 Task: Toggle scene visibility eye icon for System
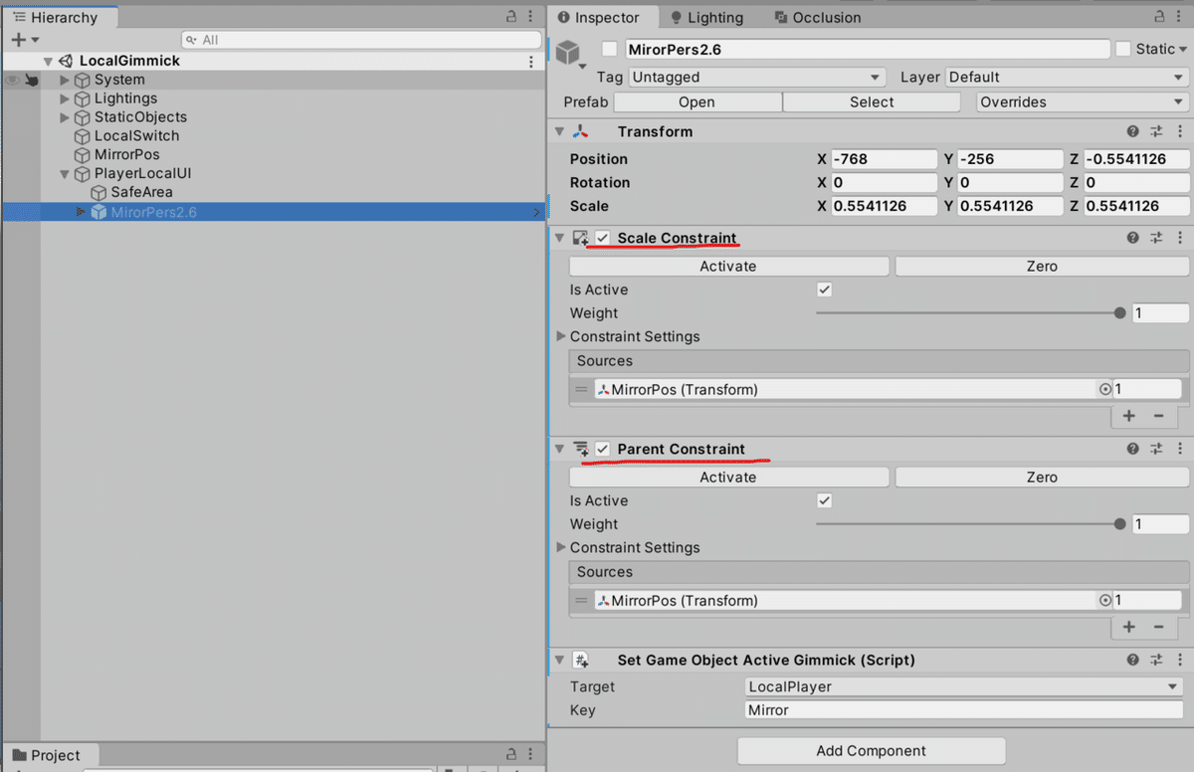(13, 80)
